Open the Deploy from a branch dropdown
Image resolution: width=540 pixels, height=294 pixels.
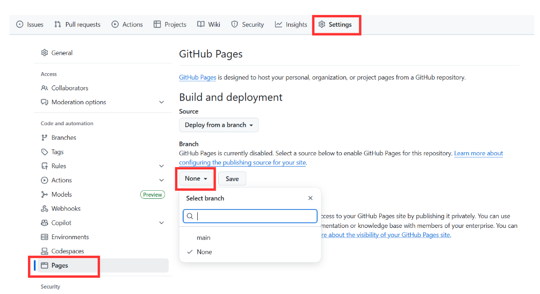click(219, 125)
